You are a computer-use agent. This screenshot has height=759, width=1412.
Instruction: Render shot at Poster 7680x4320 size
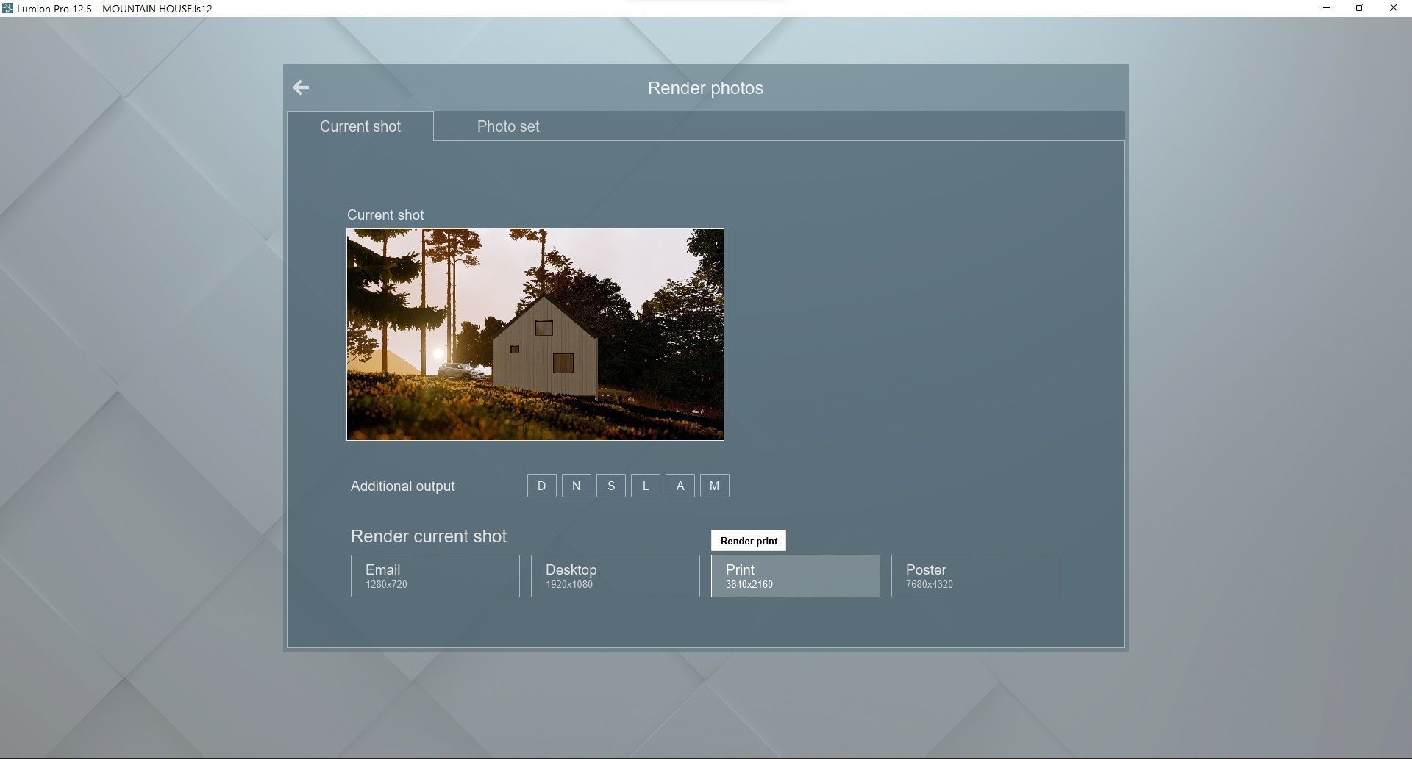(976, 576)
